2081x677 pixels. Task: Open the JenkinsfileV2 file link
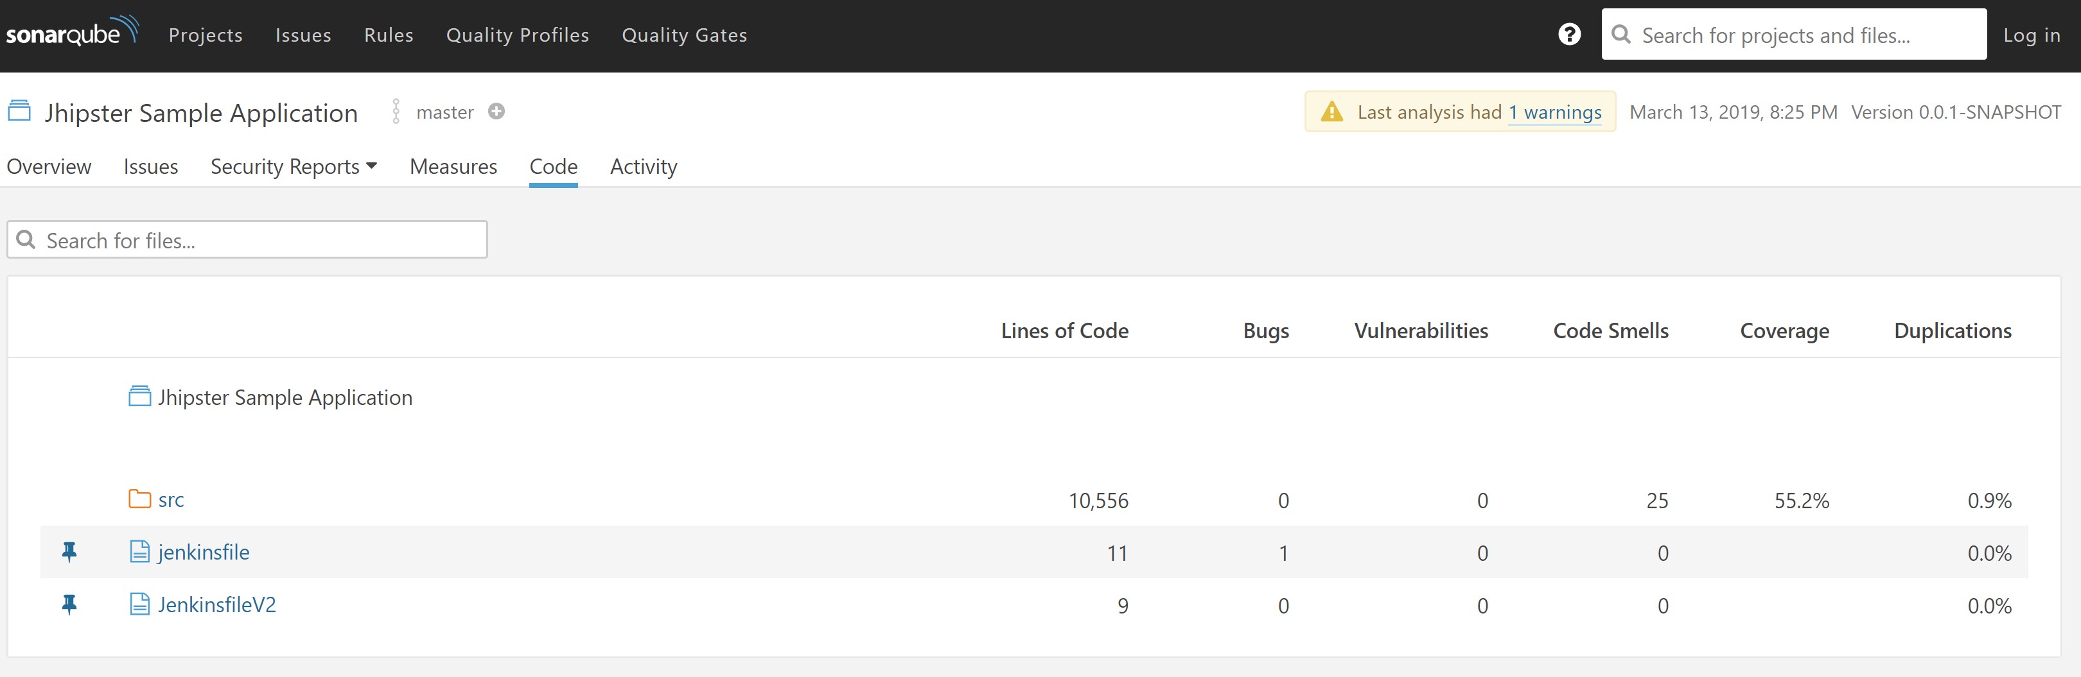click(x=216, y=604)
